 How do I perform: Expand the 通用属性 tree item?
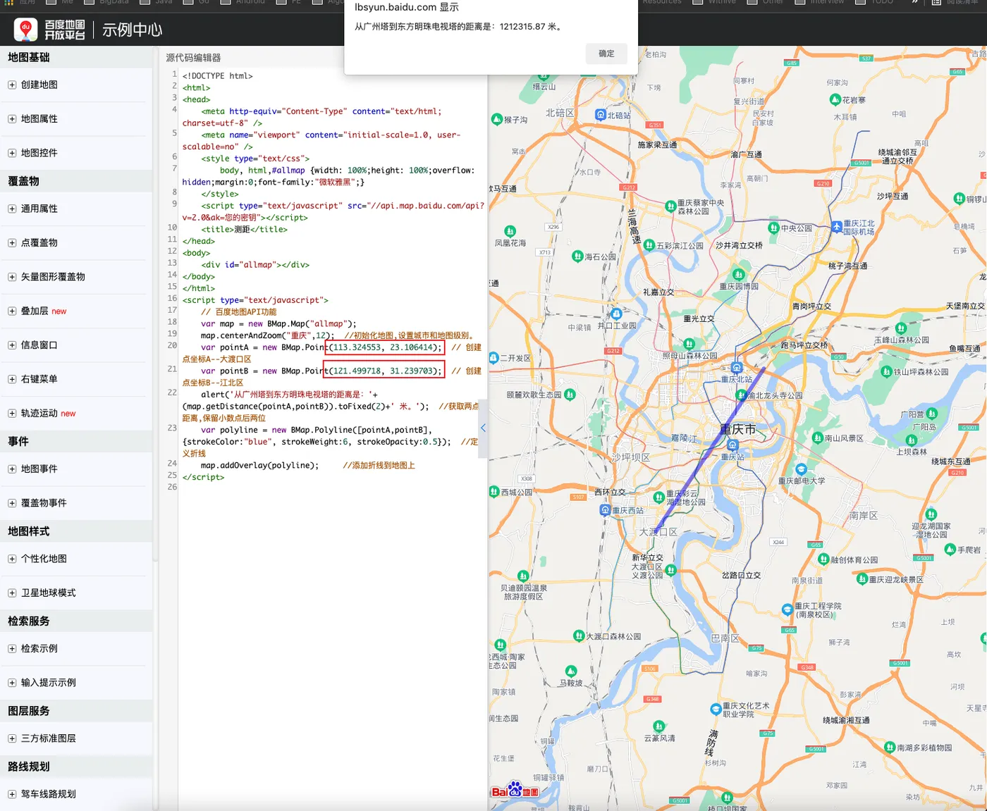pos(12,209)
